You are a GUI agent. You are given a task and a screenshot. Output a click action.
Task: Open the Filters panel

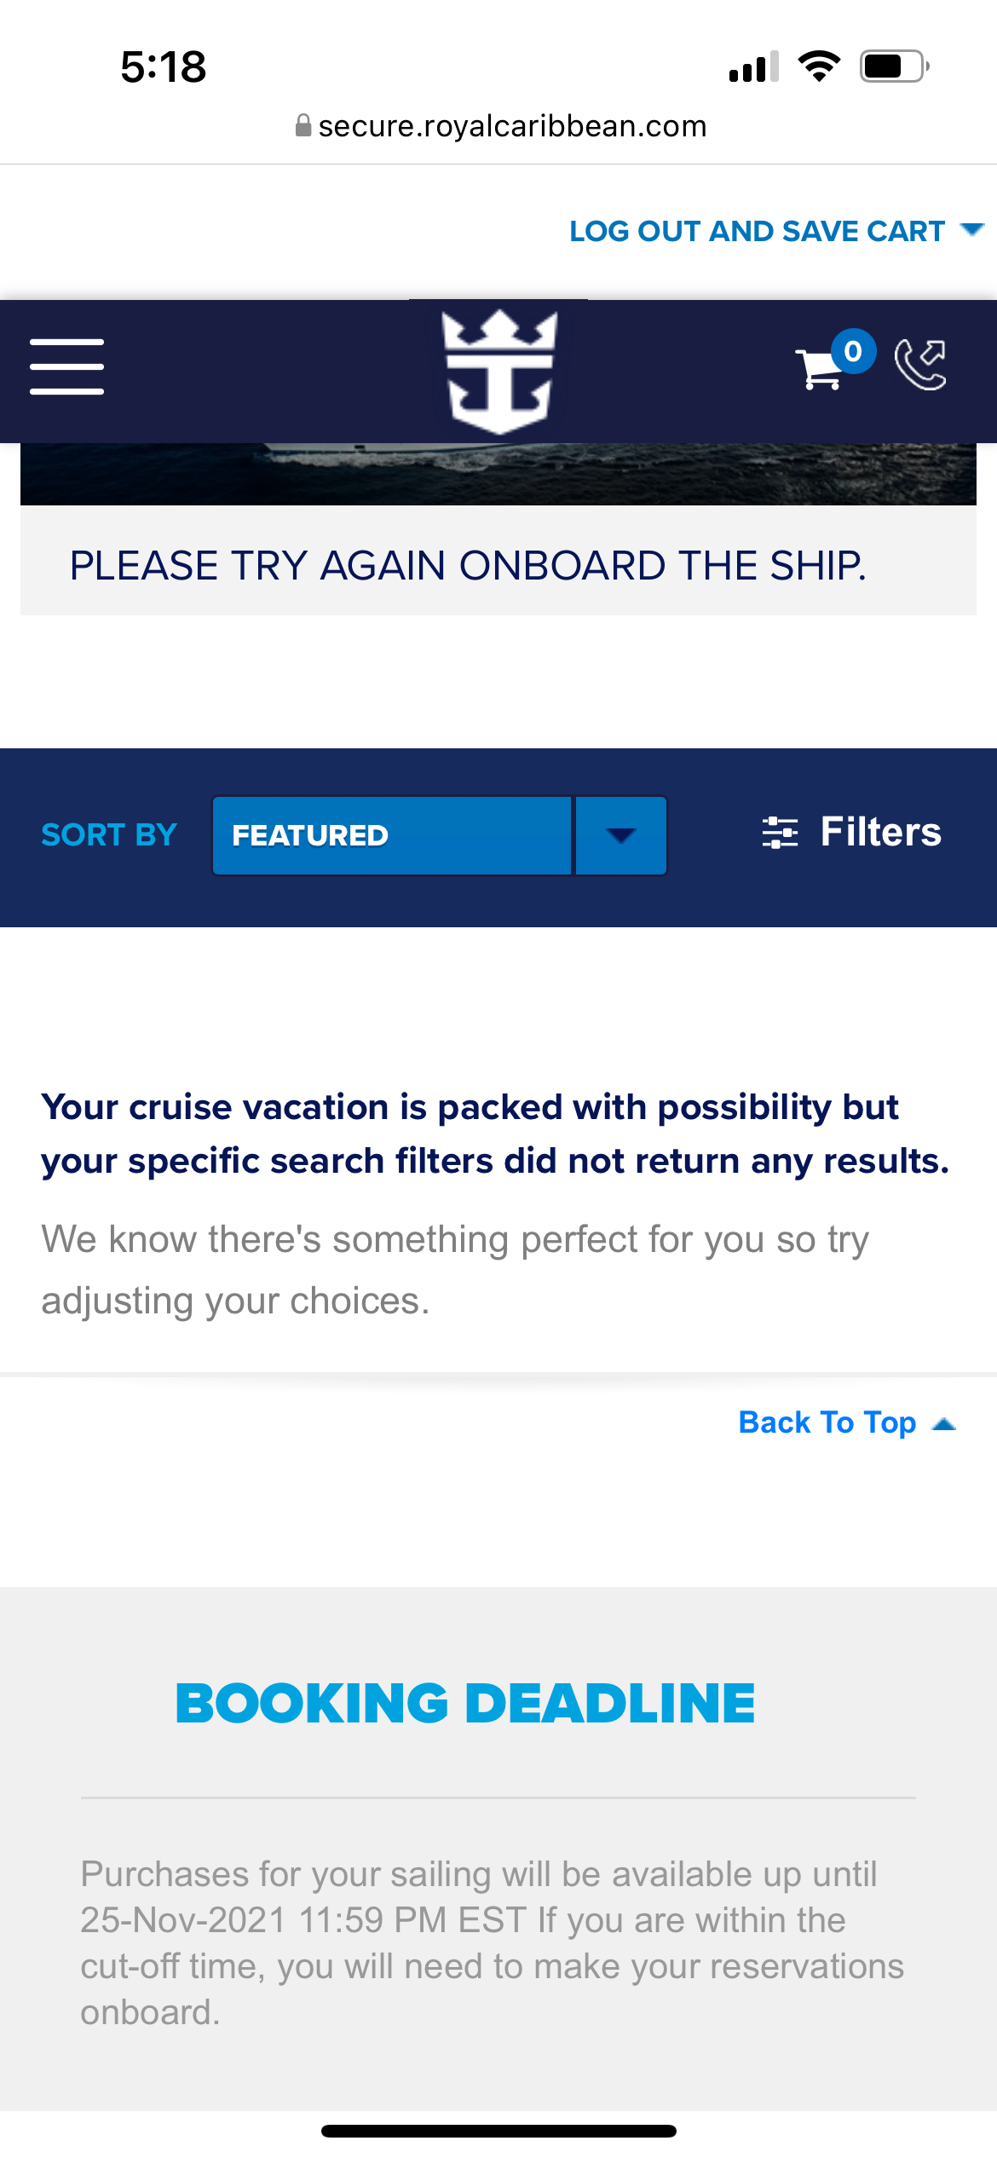point(852,832)
